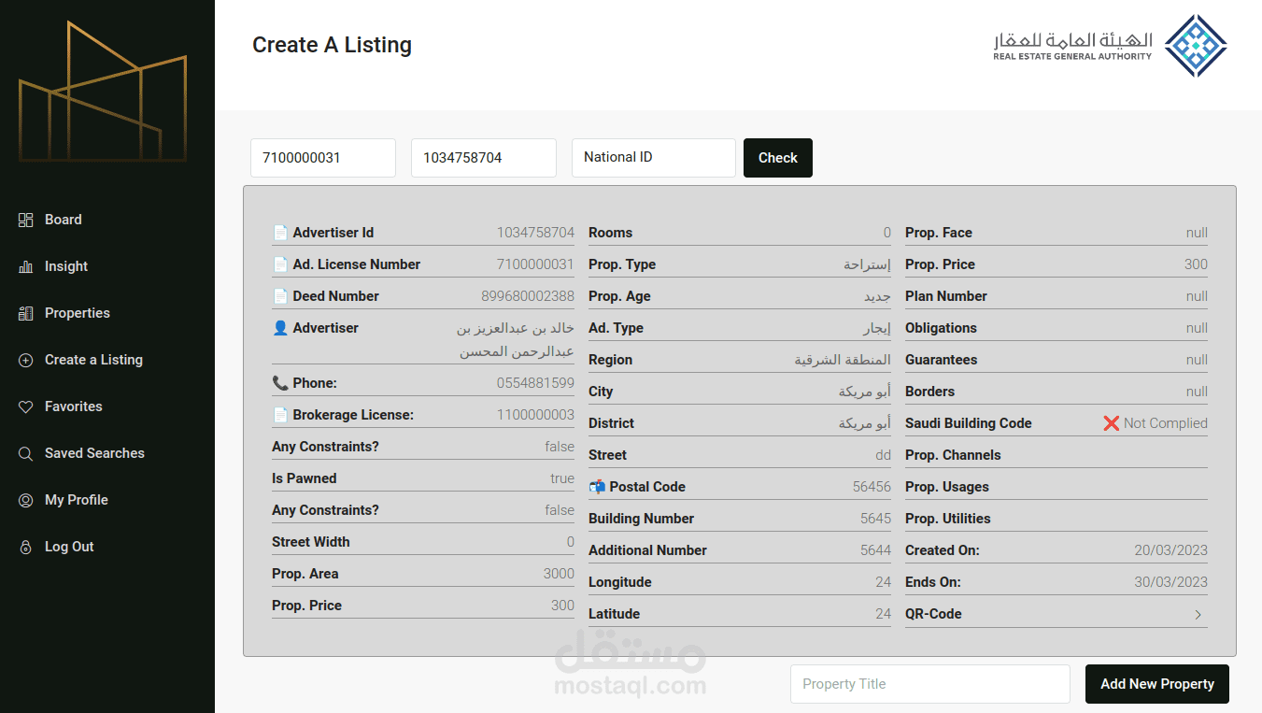Go to Saved Searches page

click(x=94, y=453)
